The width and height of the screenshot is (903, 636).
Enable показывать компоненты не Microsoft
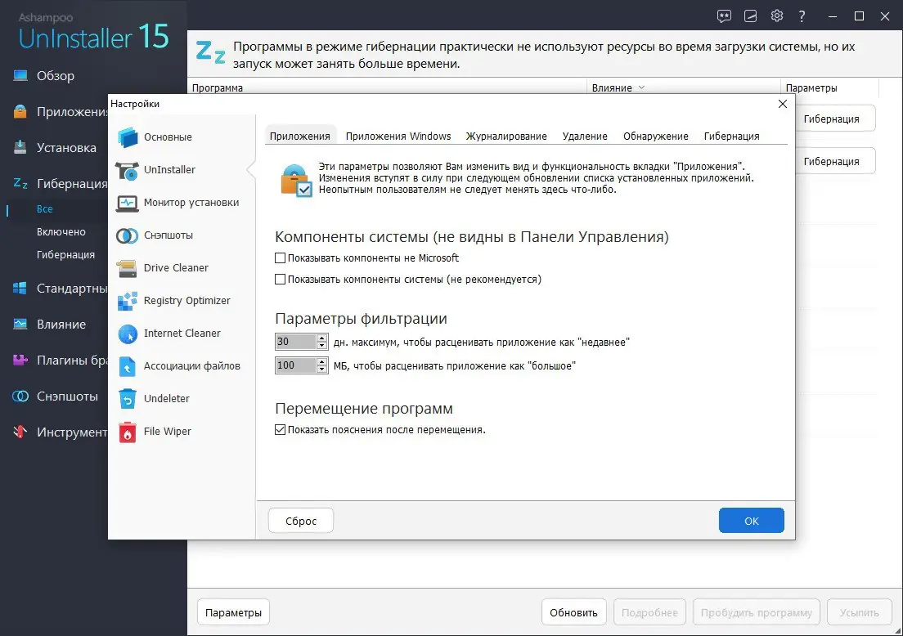tap(281, 258)
